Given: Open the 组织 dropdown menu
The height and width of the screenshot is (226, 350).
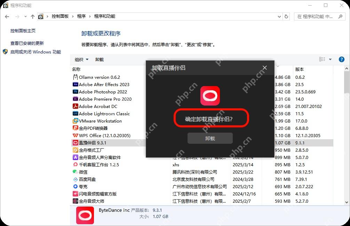Looking at the screenshot, I should click(81, 59).
